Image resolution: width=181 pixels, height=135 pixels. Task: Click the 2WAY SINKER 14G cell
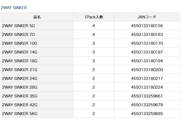19,52
